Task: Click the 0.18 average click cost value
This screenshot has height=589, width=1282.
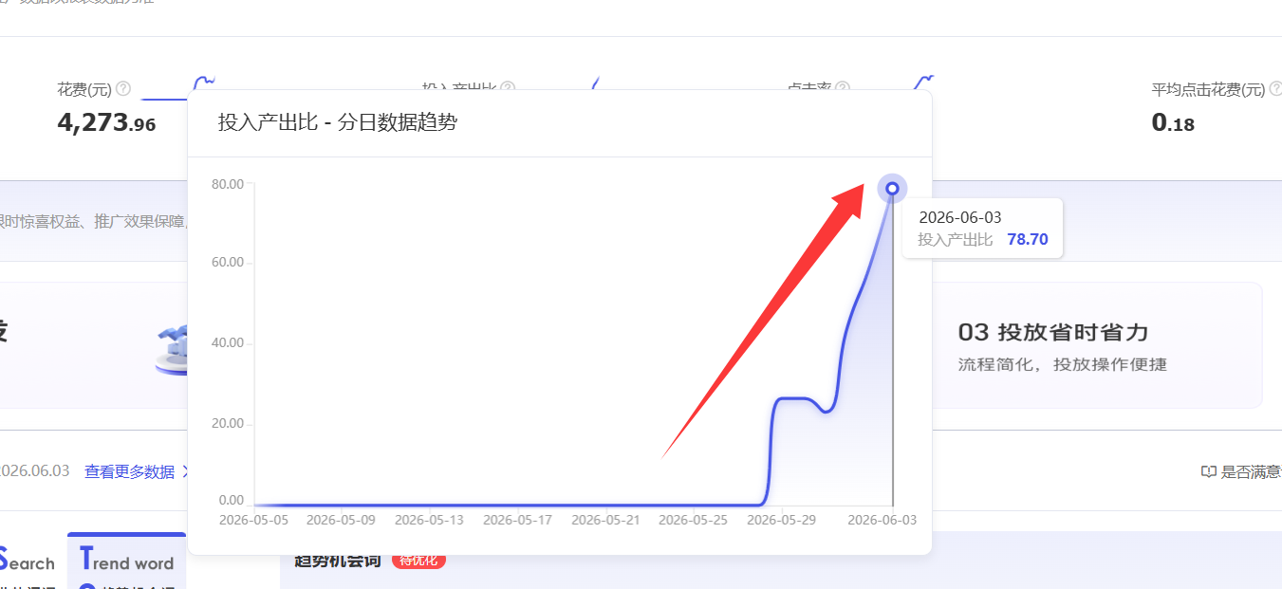Action: (x=1173, y=122)
